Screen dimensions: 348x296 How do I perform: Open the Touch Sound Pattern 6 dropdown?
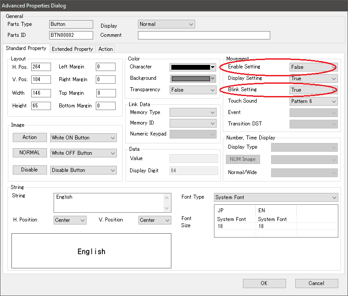[313, 101]
